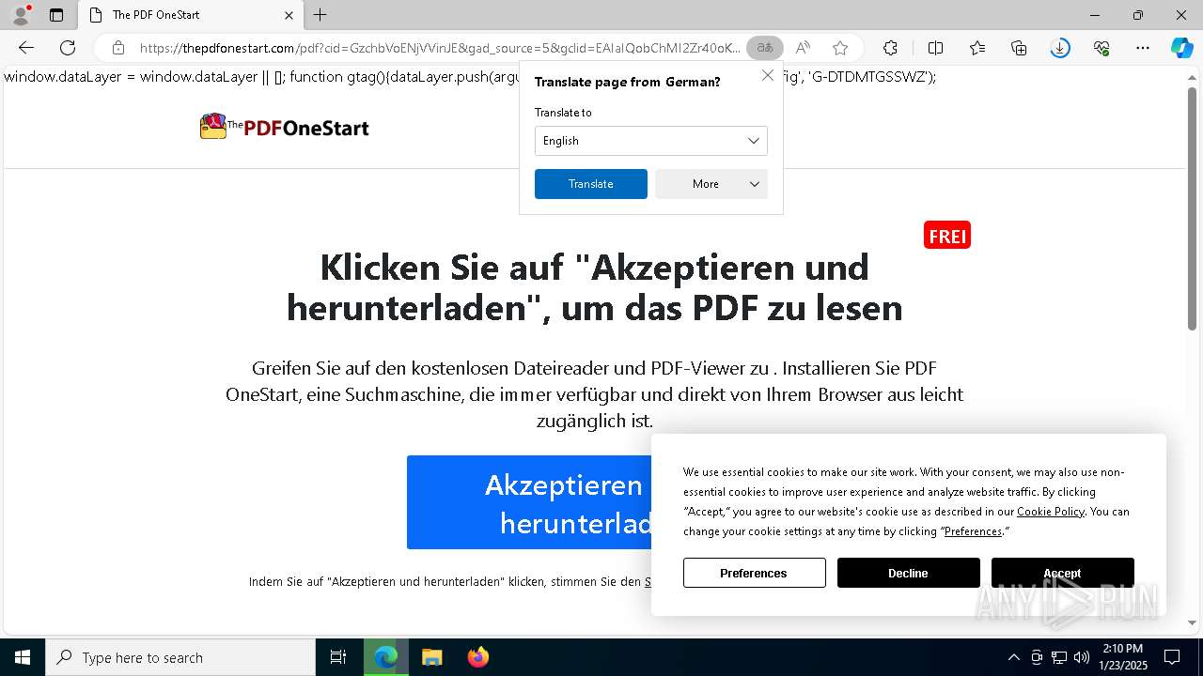Accept cookies button
This screenshot has height=676, width=1203.
coord(1062,573)
